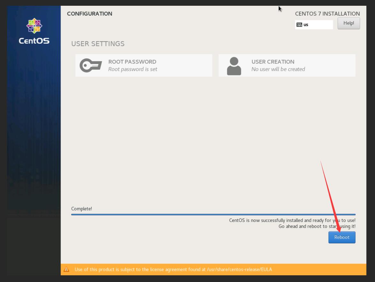
Task: Click the USER SETTINGS heading
Action: click(x=98, y=44)
